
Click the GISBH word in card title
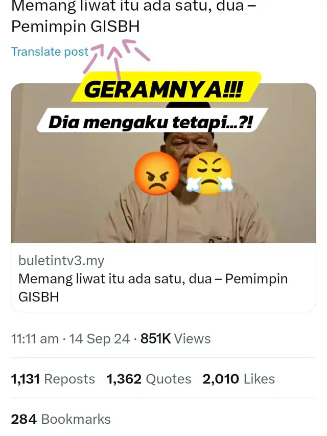point(39,297)
